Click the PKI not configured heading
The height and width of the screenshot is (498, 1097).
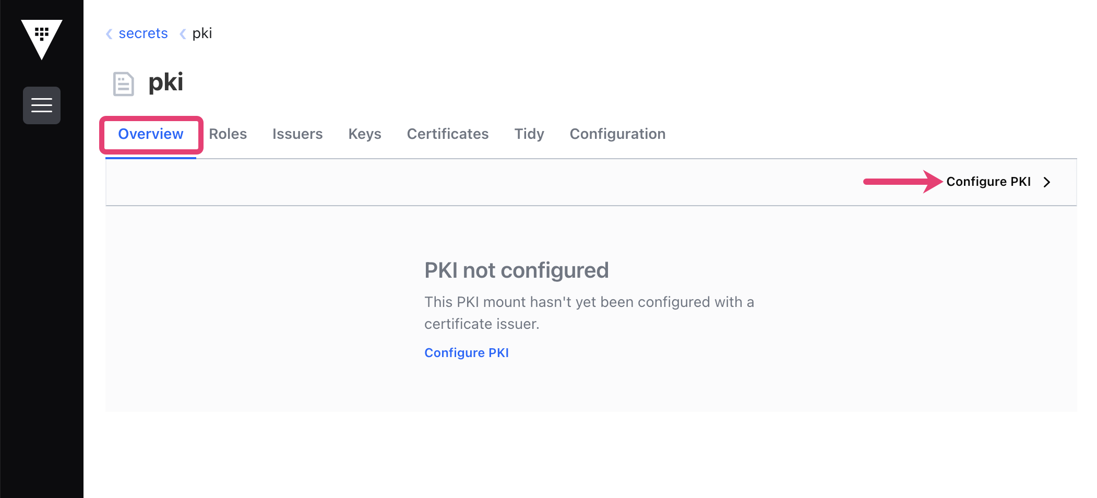(x=517, y=270)
